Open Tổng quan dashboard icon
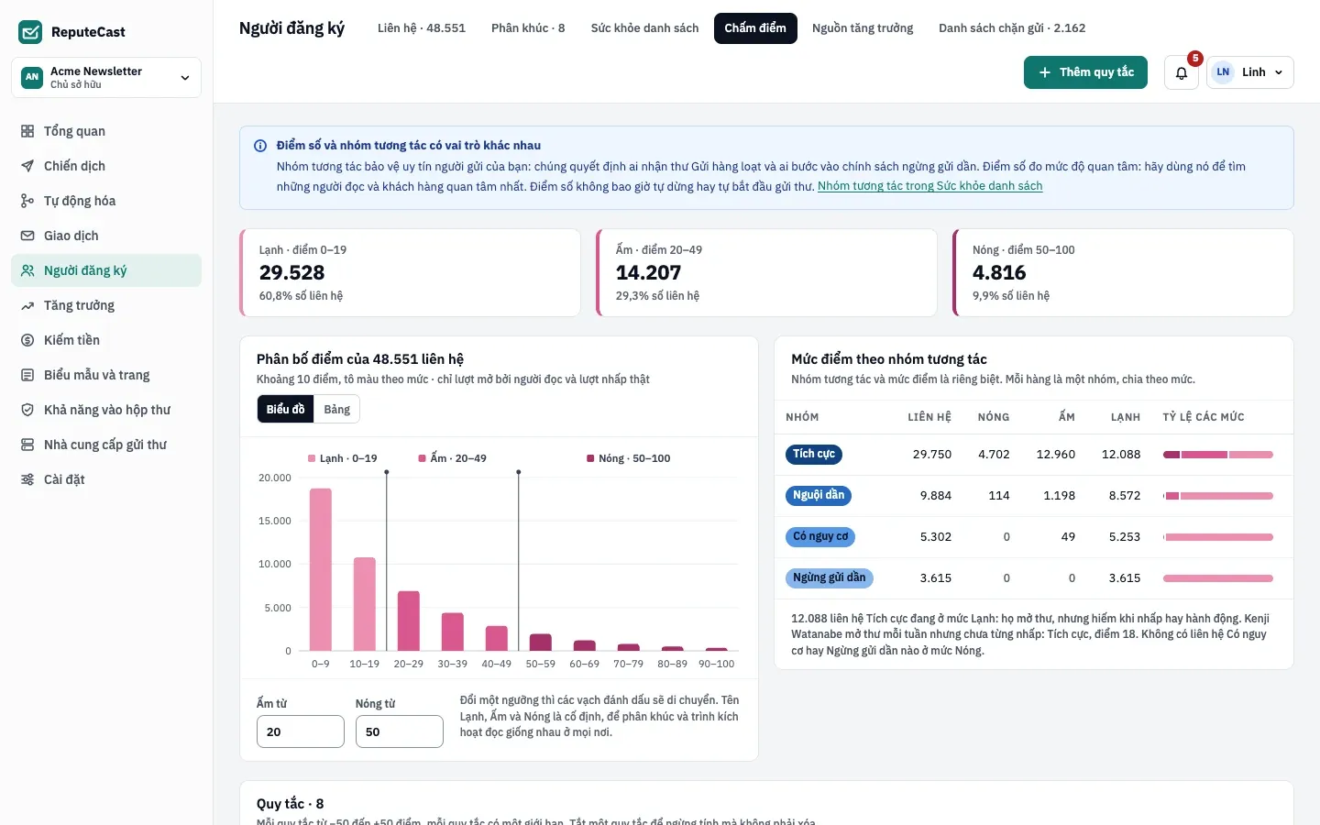The height and width of the screenshot is (825, 1320). point(27,131)
